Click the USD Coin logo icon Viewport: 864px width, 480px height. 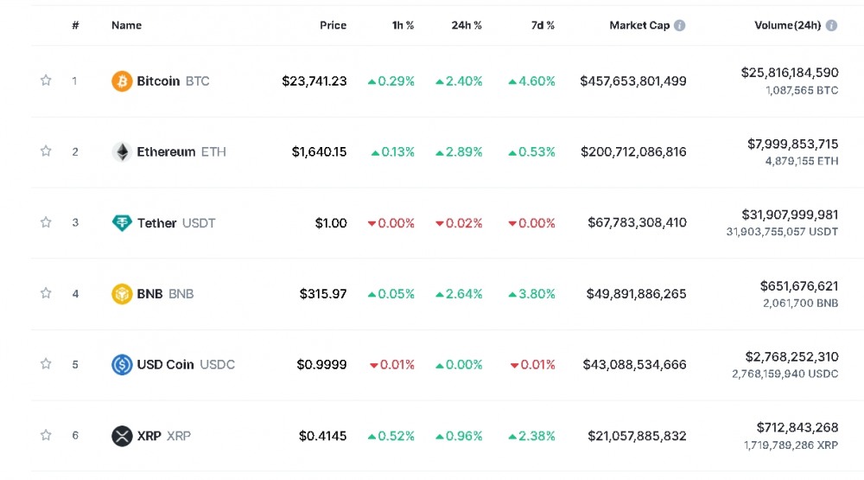click(x=122, y=365)
